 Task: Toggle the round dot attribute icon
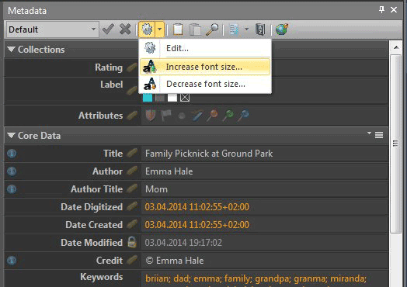(182, 116)
